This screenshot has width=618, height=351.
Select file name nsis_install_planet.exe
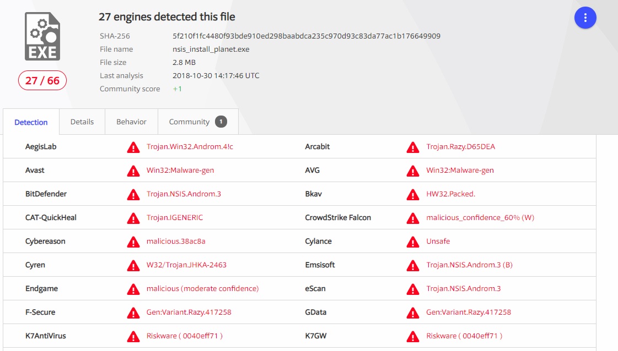[211, 49]
